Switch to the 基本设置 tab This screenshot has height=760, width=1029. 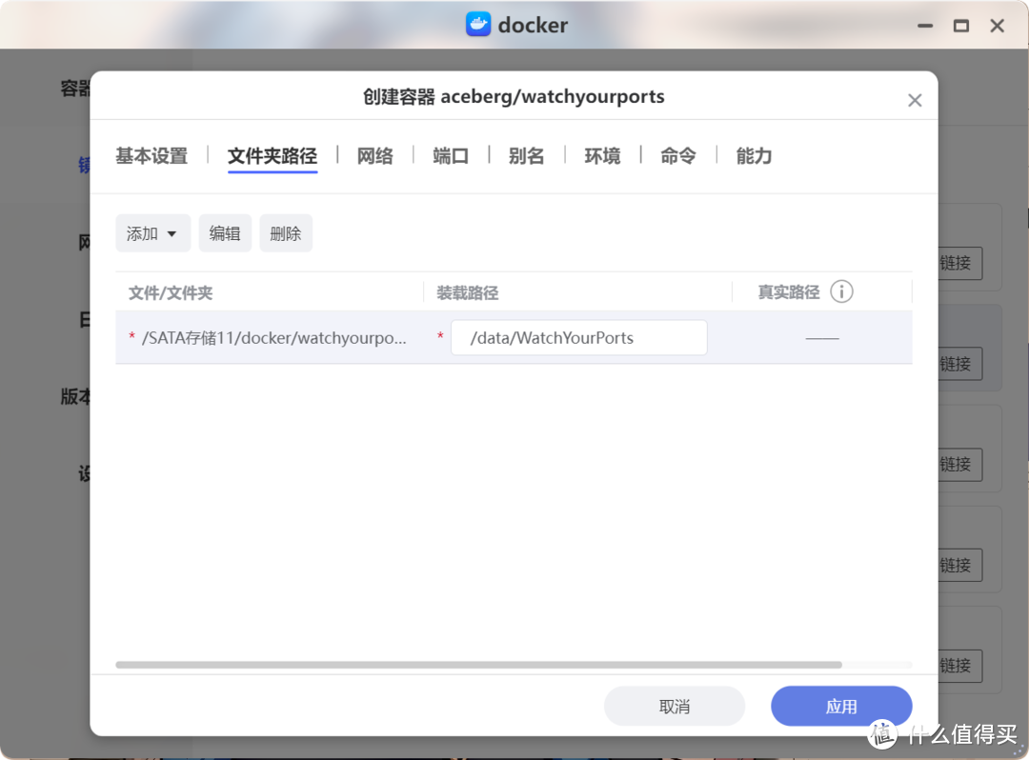pyautogui.click(x=151, y=155)
